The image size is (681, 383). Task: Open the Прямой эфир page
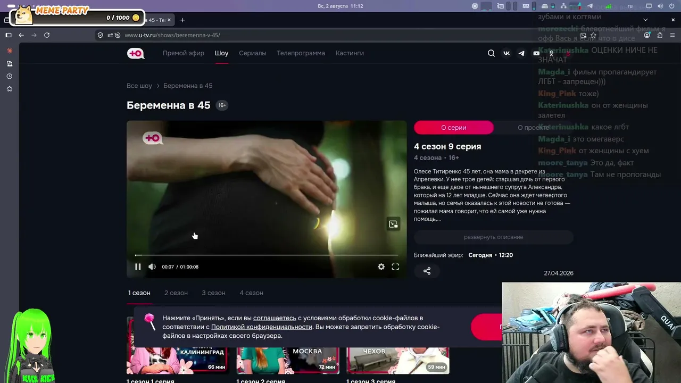[184, 53]
